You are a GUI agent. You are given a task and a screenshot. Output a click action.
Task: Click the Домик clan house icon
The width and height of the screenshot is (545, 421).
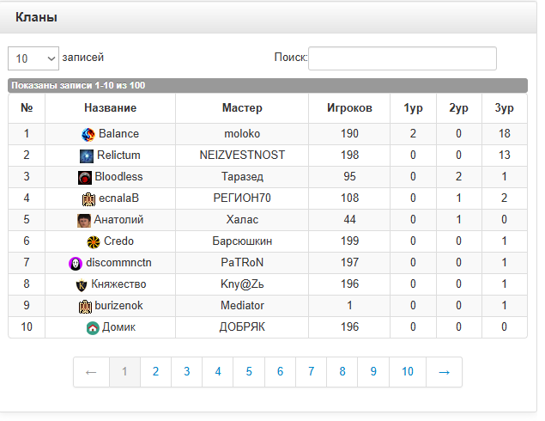pyautogui.click(x=93, y=327)
